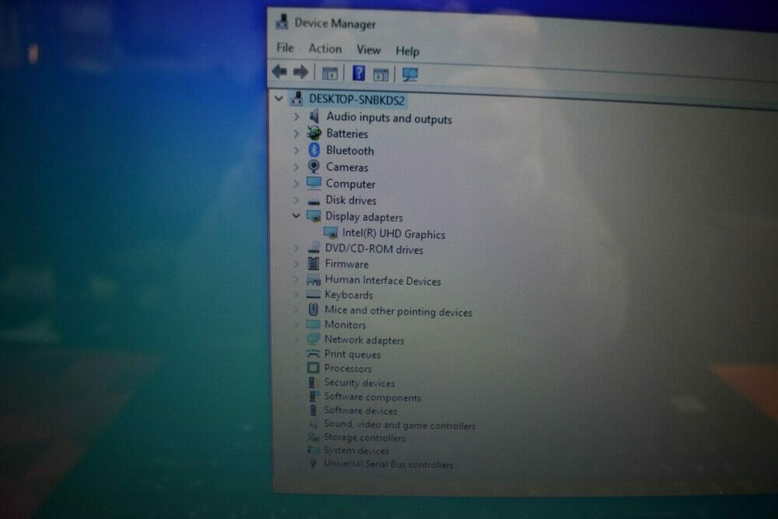Click the Mice and other pointing devices icon
This screenshot has height=519, width=778.
pos(314,309)
